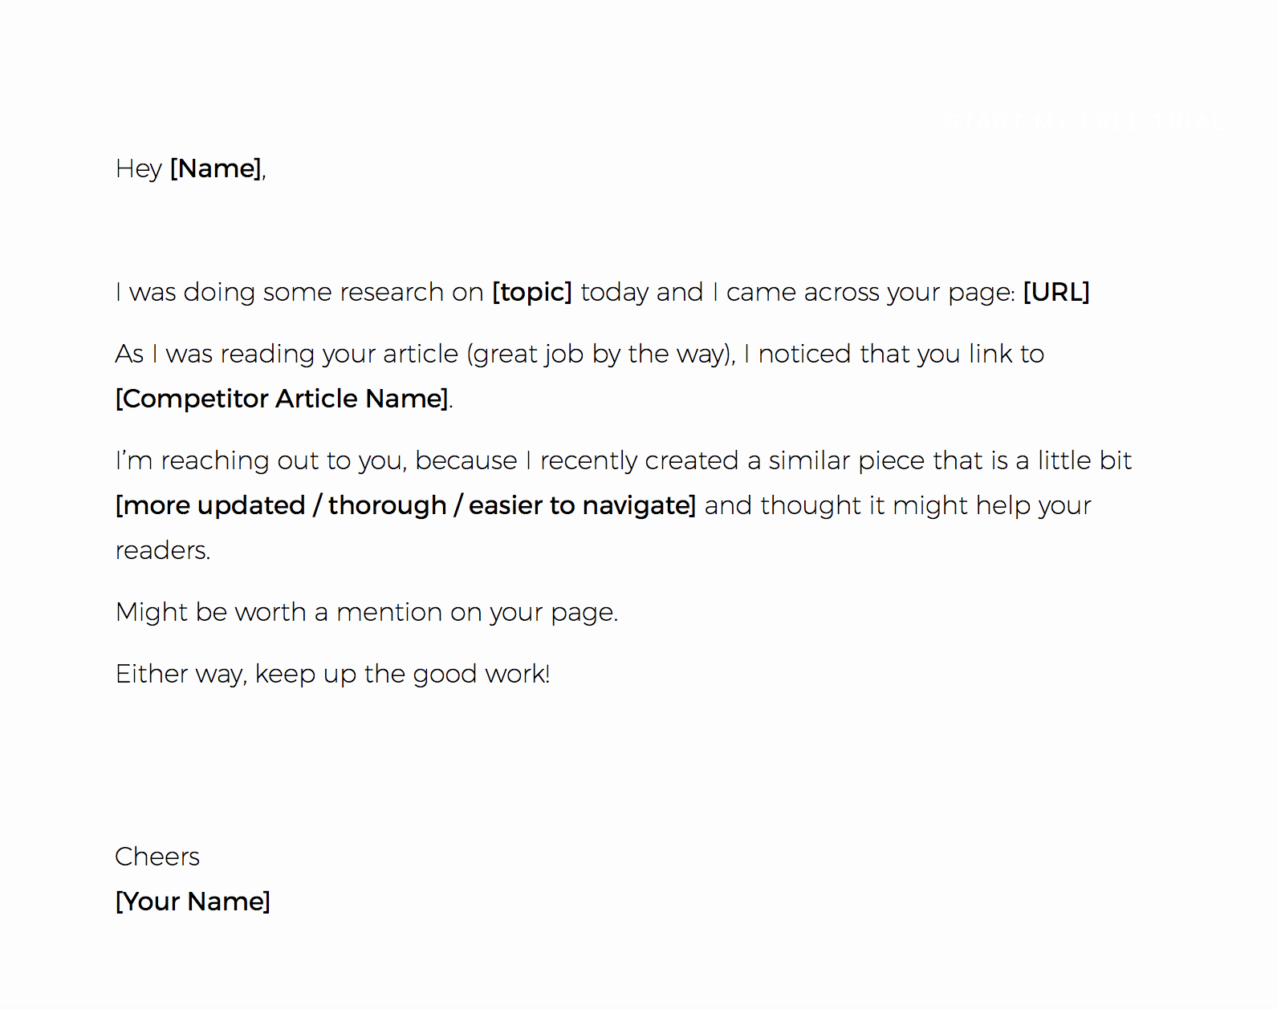The height and width of the screenshot is (1009, 1277).
Task: Click the [URL] placeholder
Action: click(1055, 292)
